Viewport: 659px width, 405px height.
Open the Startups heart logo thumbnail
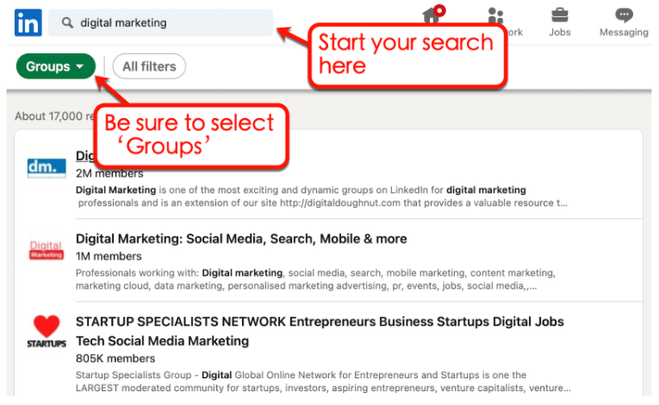pos(47,332)
